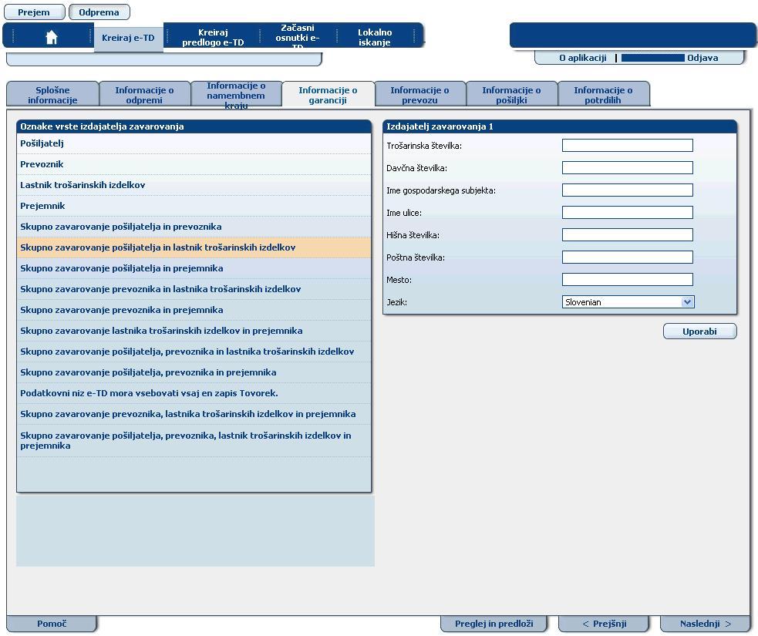Focus the Ime gospodarskega subjekta field

tap(627, 190)
